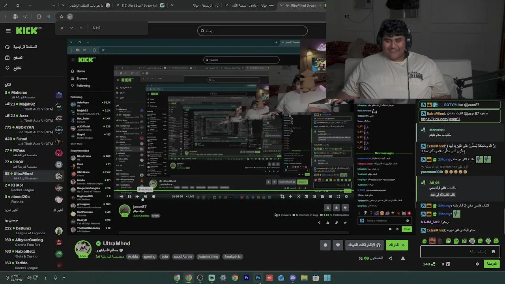This screenshot has width=505, height=284.
Task: Jump to the previous find result
Action: tap(81, 28)
